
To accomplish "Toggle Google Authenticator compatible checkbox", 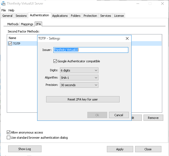I will click(x=55, y=61).
